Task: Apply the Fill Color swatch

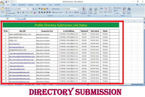Action: 31,12
